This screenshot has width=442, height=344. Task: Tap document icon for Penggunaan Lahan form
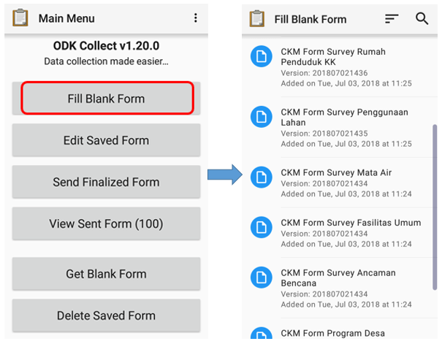click(x=262, y=117)
